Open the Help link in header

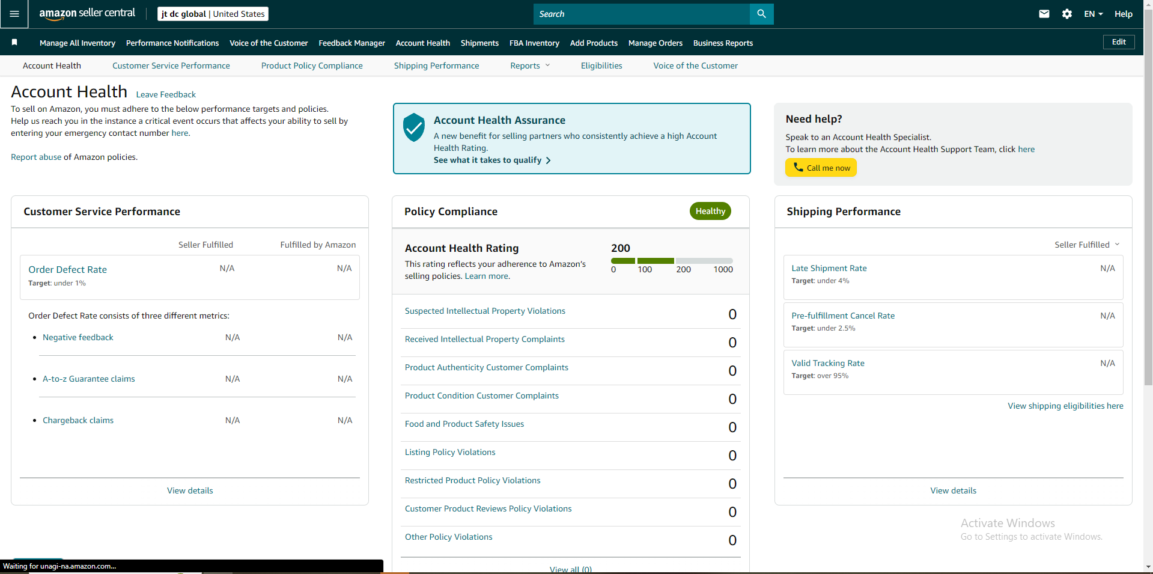click(1123, 14)
